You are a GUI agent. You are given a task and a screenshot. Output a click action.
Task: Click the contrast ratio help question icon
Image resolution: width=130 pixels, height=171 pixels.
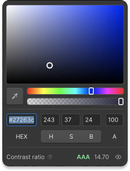click(x=50, y=157)
